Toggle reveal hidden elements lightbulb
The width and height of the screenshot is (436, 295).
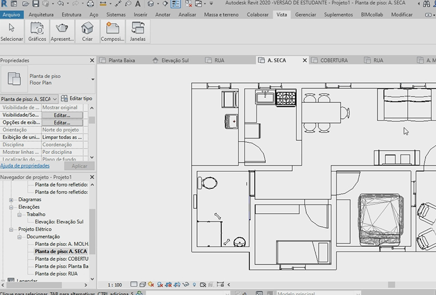point(194,285)
